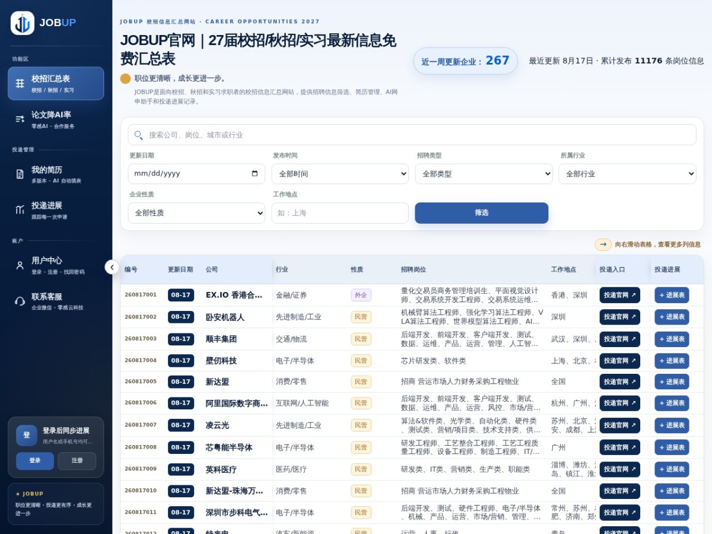Go to 我的简历 menu item
The width and height of the screenshot is (712, 534).
(x=56, y=174)
